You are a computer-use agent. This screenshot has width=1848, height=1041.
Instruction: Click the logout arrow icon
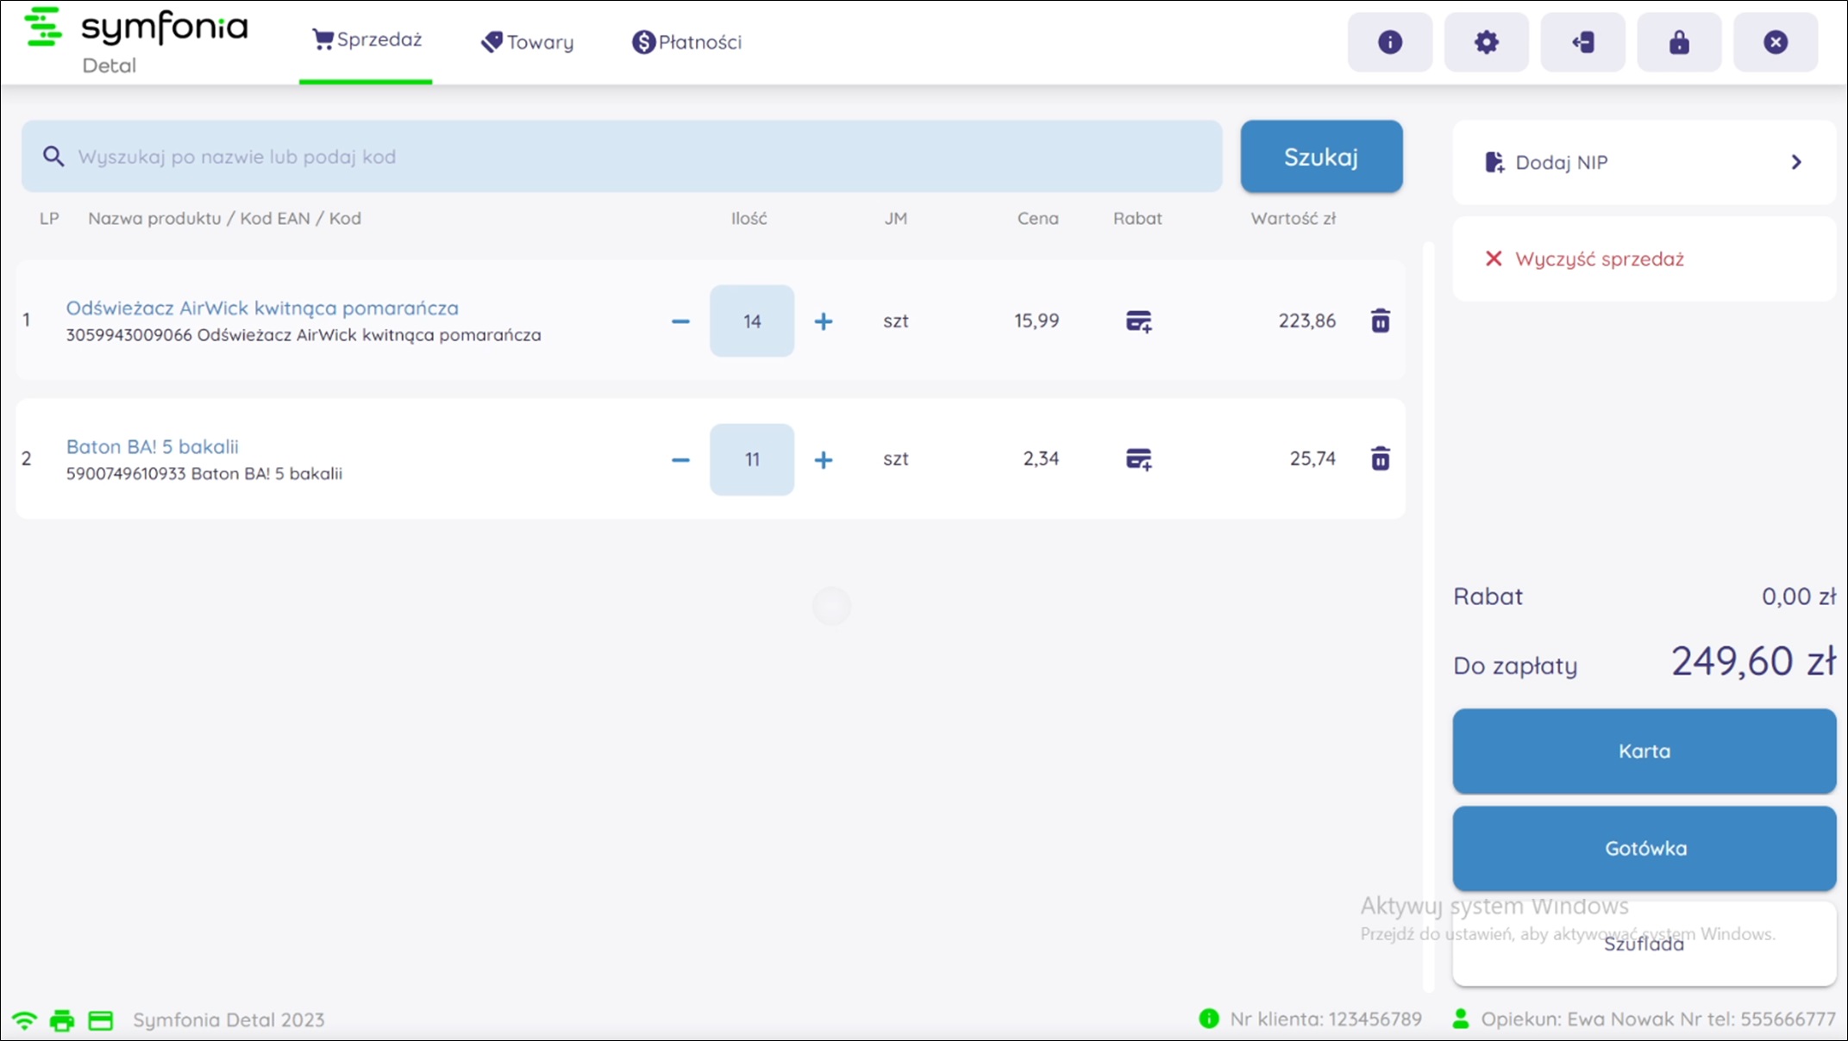[x=1582, y=42]
